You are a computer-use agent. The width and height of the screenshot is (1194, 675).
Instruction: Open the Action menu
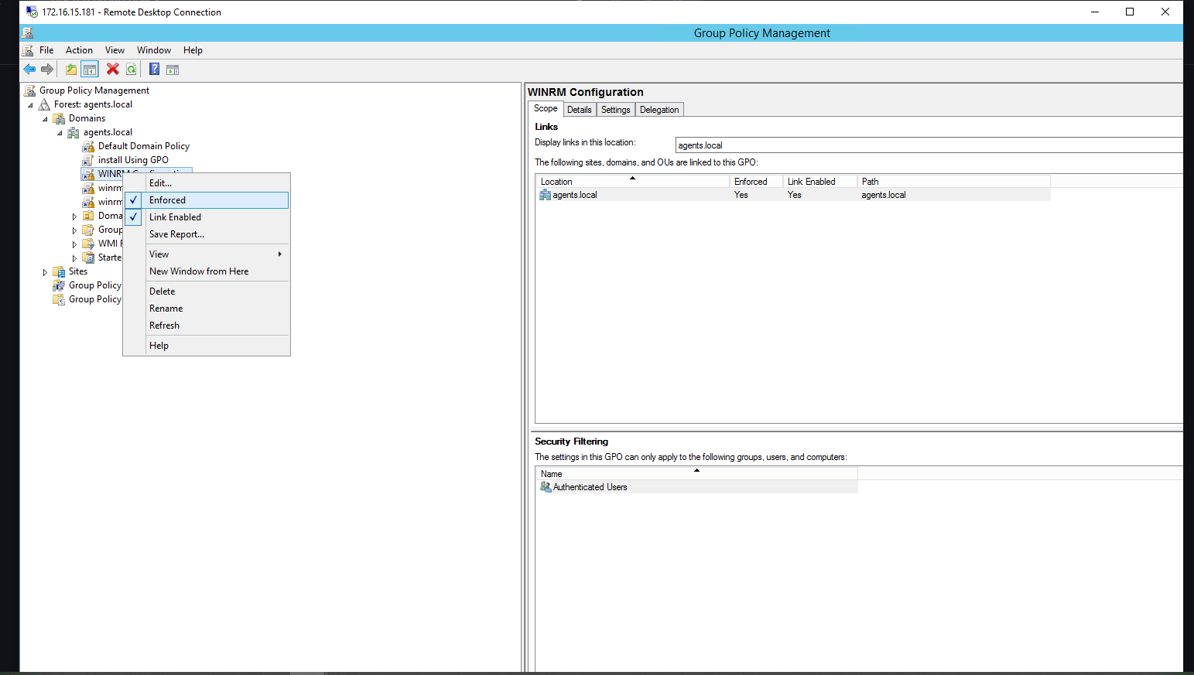(x=79, y=50)
